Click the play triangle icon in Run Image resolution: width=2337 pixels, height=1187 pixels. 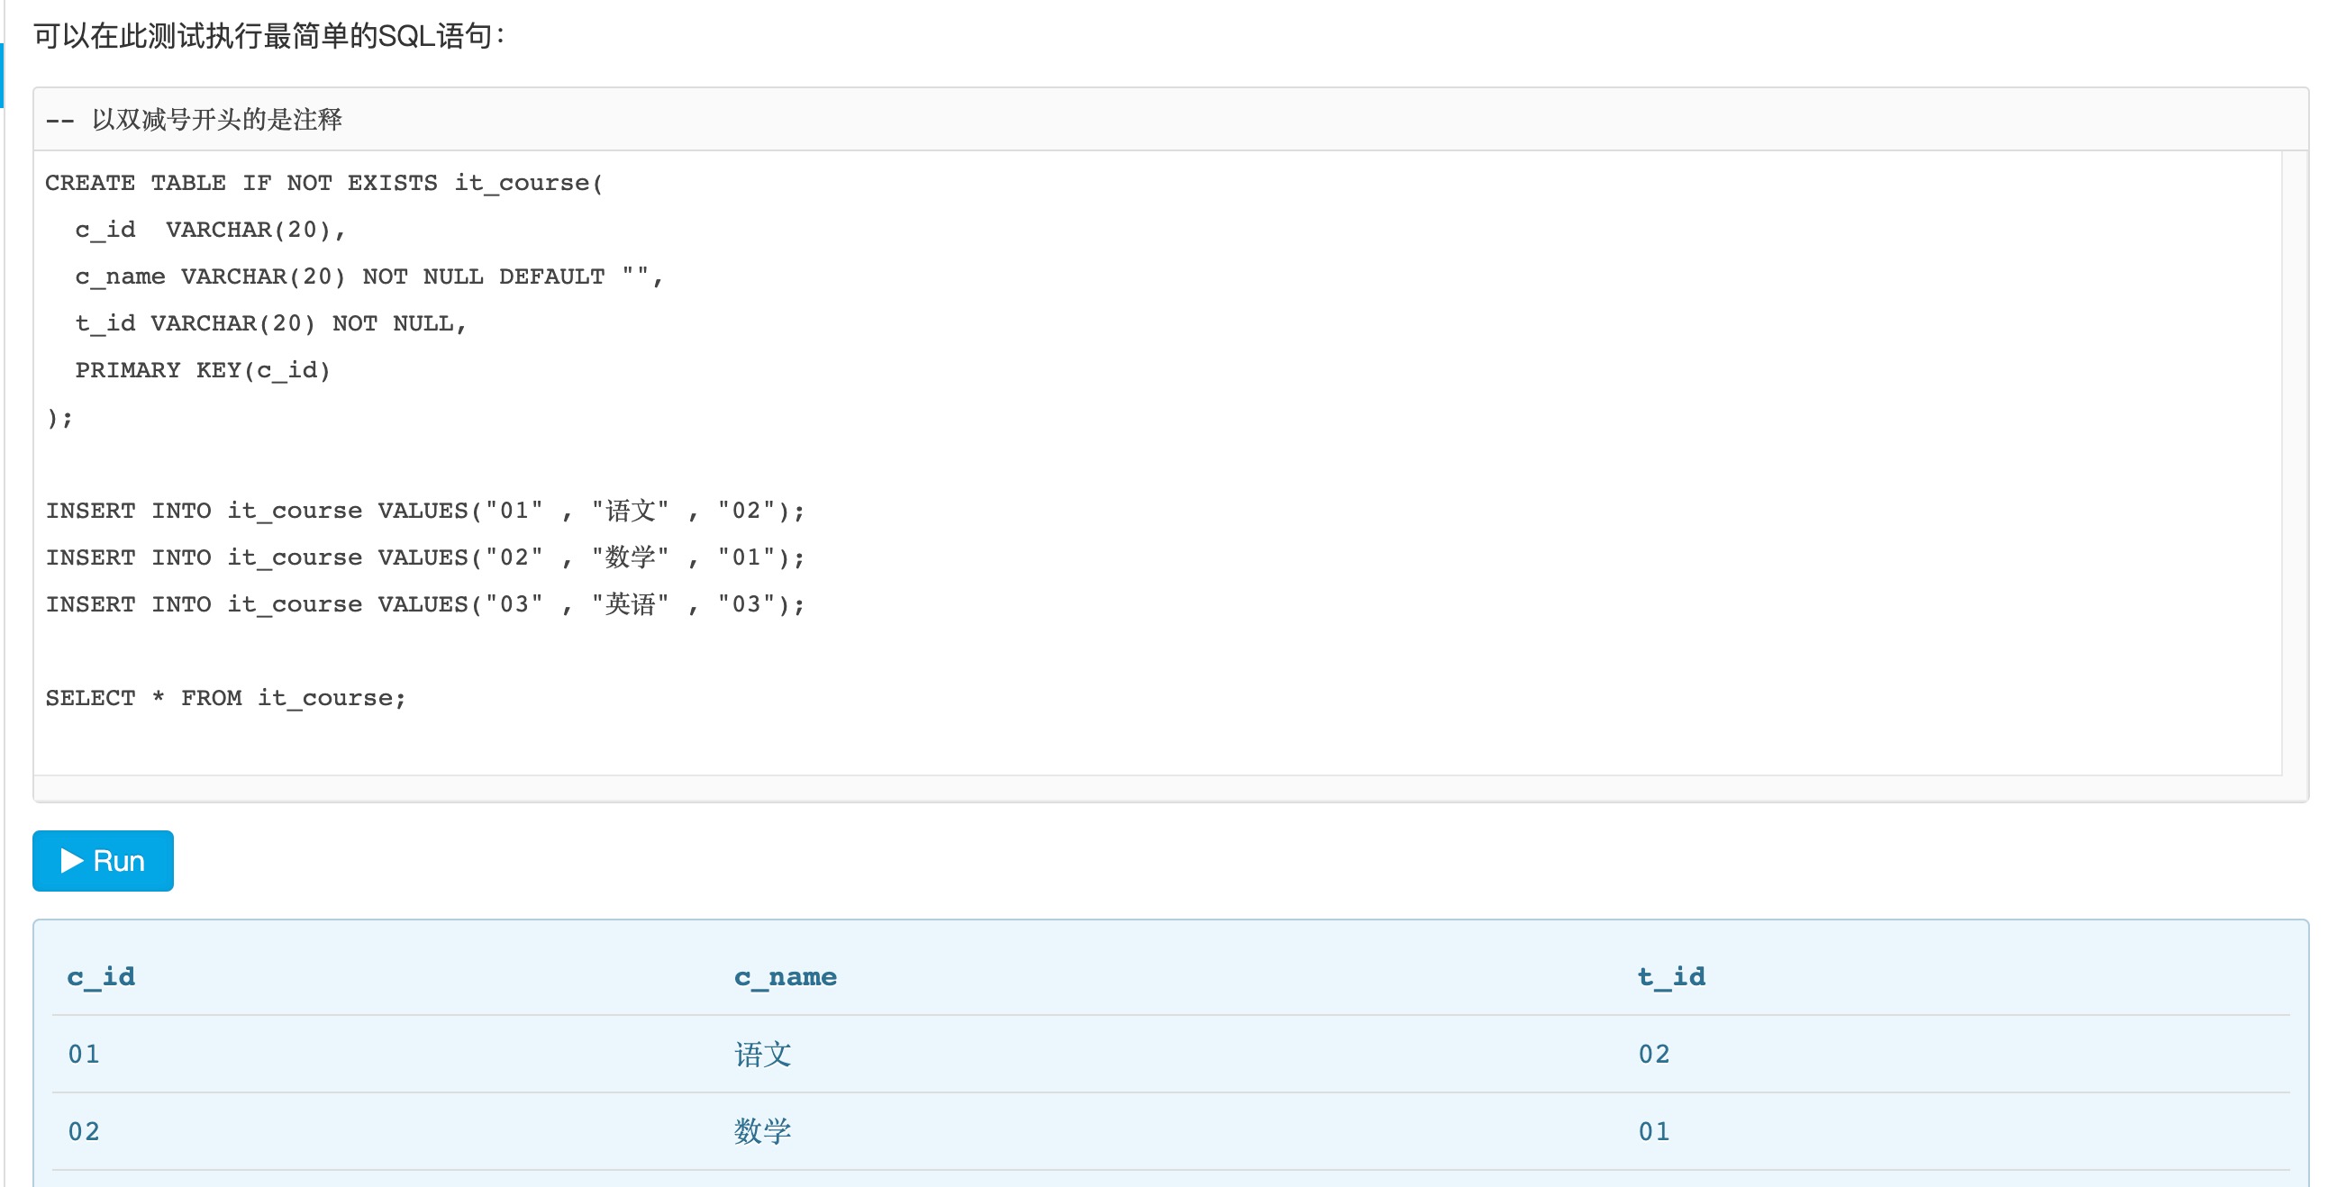point(72,861)
